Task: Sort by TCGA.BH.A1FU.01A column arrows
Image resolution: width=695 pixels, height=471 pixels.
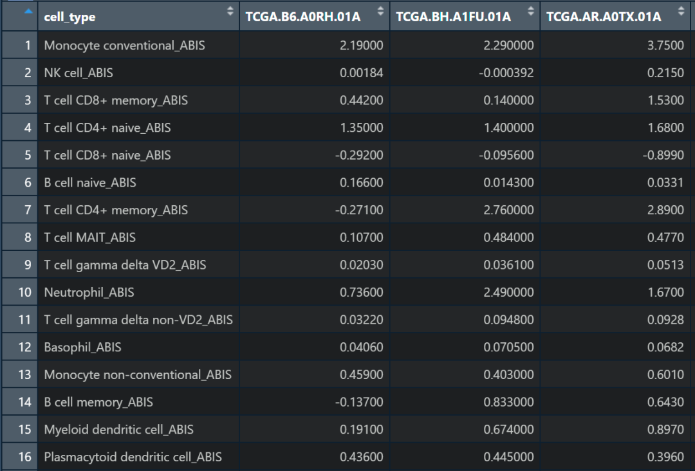Action: (x=530, y=11)
